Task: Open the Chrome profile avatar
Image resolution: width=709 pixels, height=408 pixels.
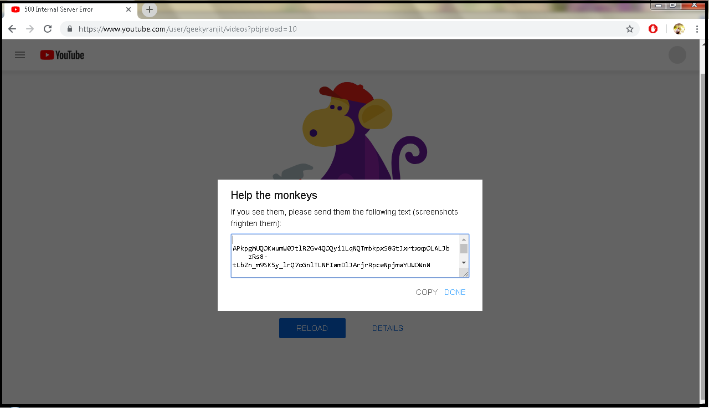Action: (679, 29)
